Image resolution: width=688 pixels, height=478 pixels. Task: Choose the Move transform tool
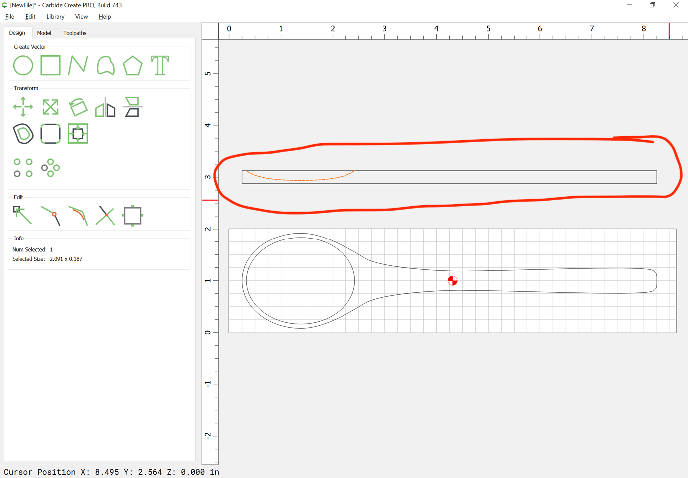[23, 107]
